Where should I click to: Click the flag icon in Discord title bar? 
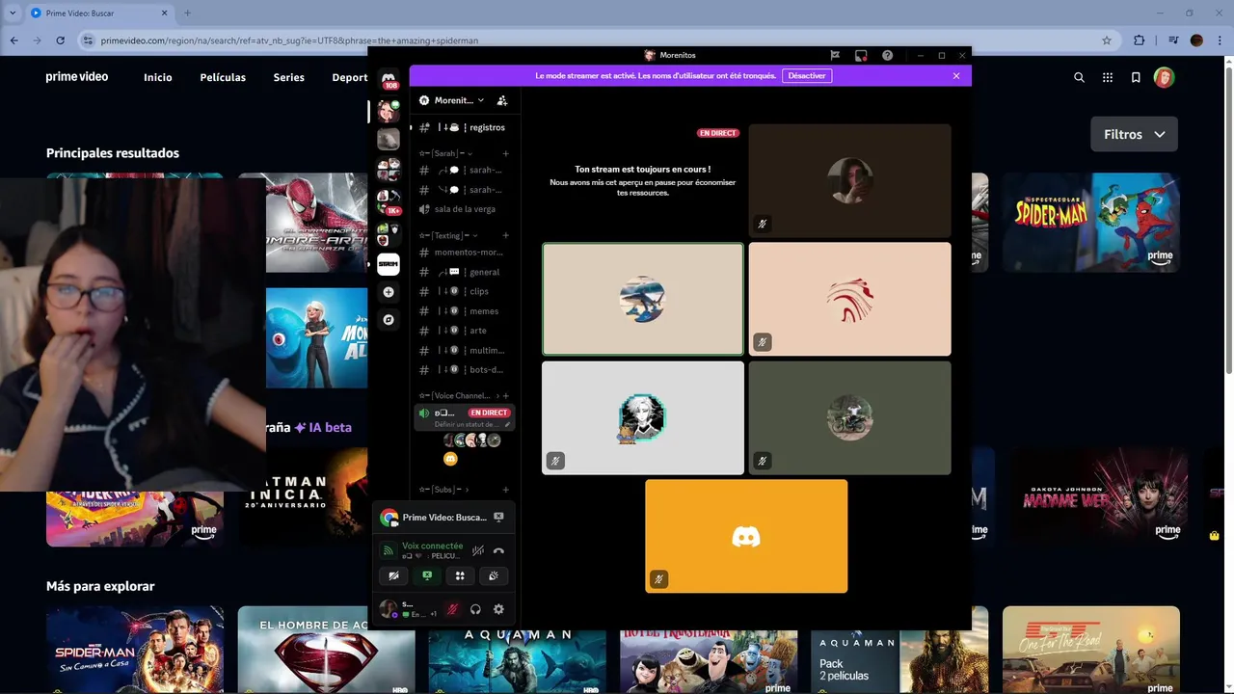coord(835,56)
